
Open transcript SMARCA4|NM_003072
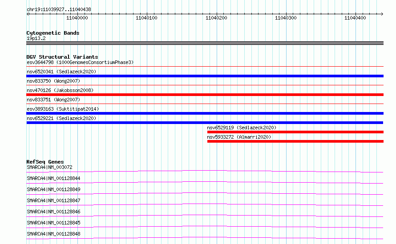pos(49,167)
